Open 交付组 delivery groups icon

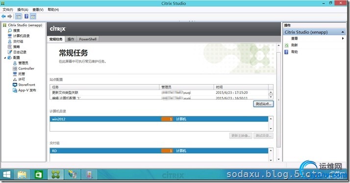pos(10,42)
